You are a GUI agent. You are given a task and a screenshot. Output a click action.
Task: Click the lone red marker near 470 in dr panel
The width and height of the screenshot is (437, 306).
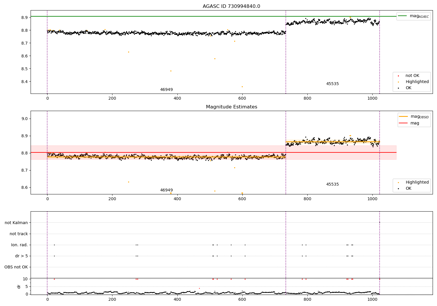point(199,288)
